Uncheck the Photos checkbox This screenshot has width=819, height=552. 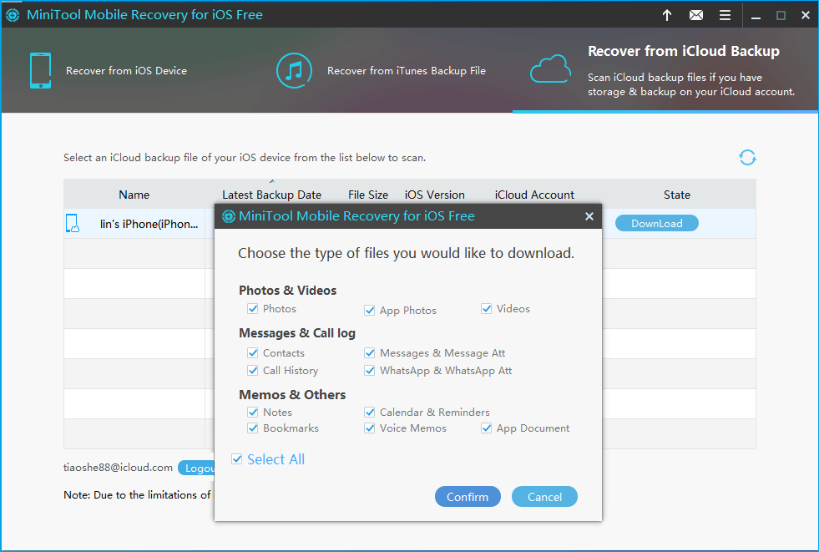tap(253, 309)
